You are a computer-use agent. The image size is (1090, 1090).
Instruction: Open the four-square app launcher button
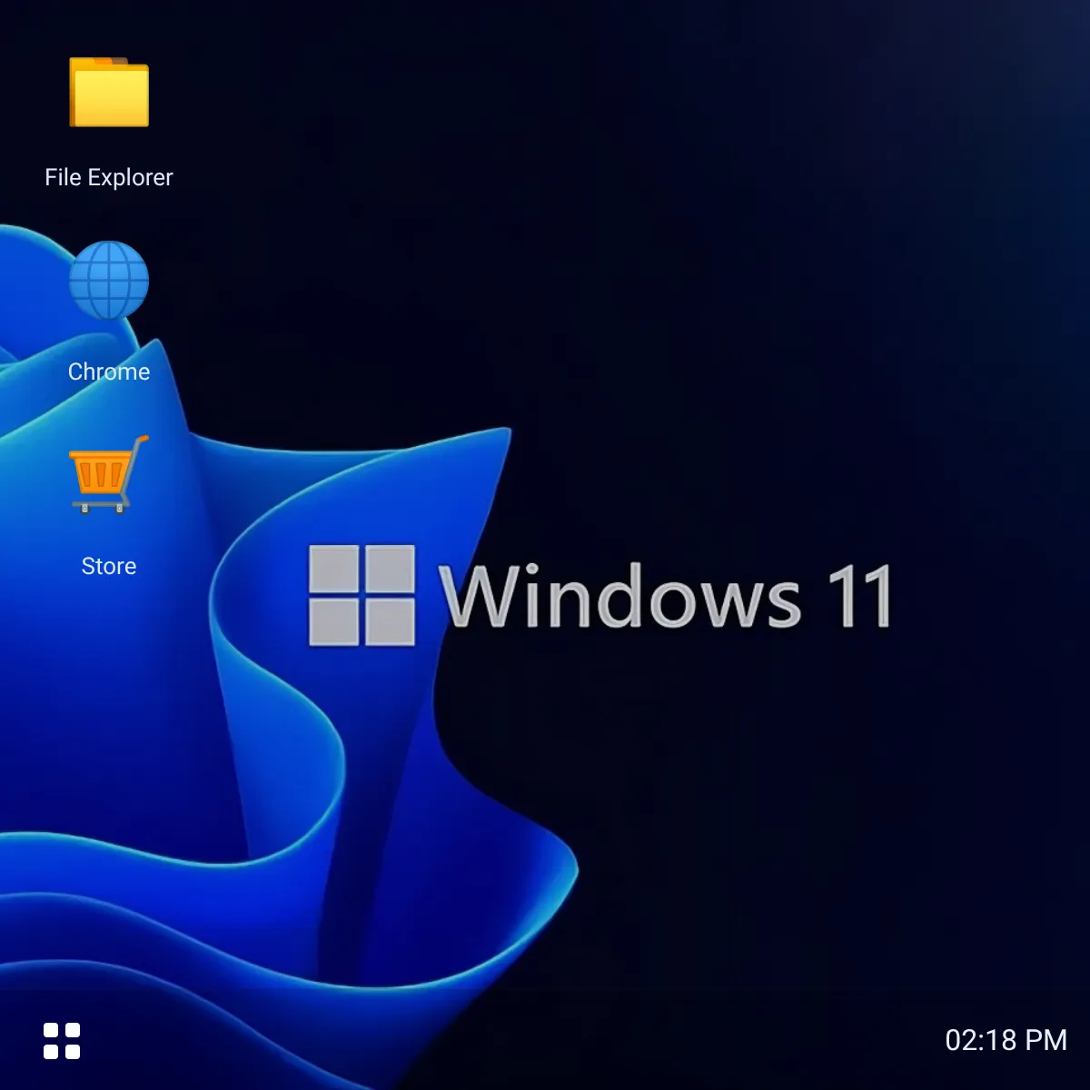(x=62, y=1041)
